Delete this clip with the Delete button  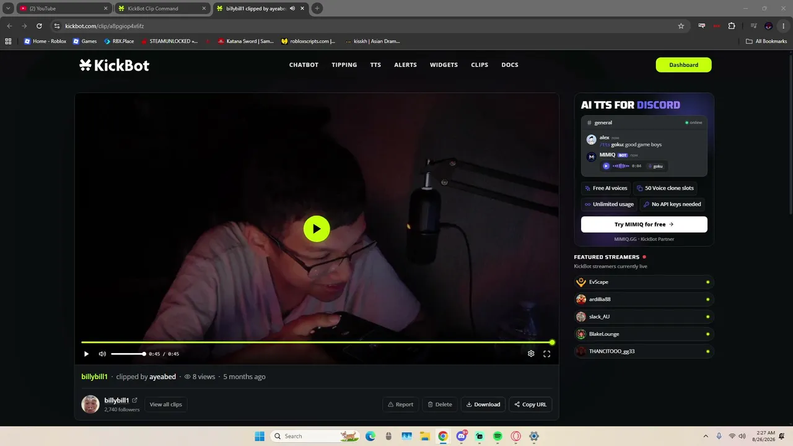(x=440, y=404)
